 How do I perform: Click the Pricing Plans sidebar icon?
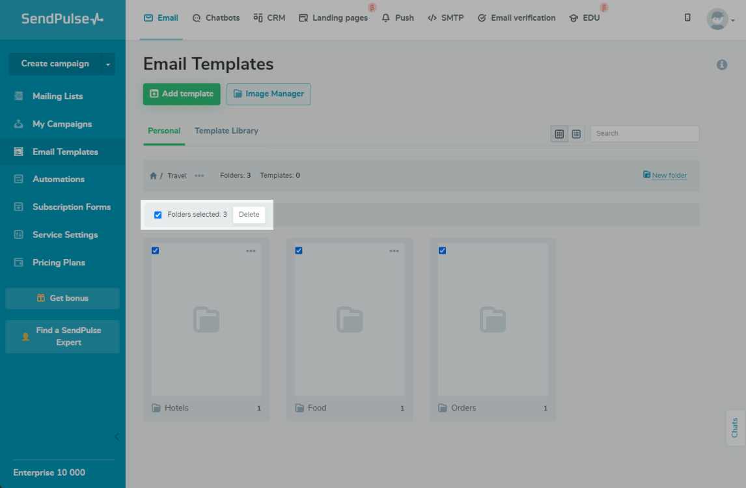click(19, 263)
